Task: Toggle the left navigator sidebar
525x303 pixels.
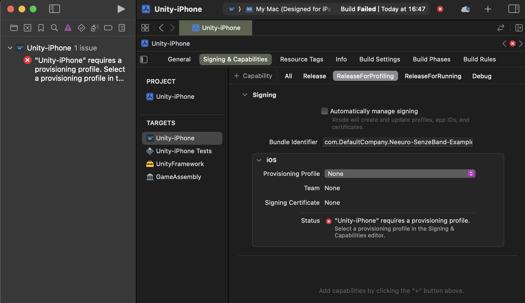Action: click(x=54, y=9)
